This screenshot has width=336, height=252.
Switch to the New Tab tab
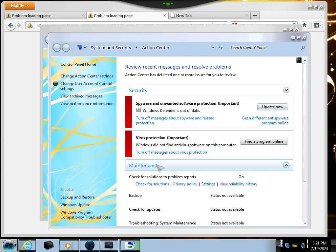210,16
